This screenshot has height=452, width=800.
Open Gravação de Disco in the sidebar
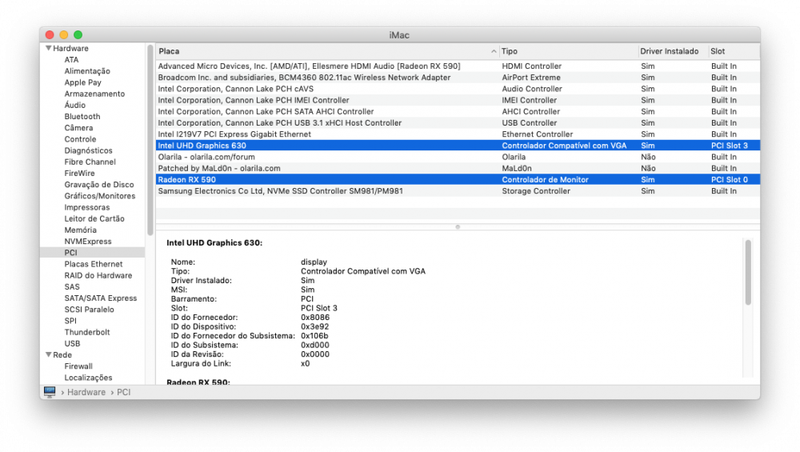tap(99, 185)
